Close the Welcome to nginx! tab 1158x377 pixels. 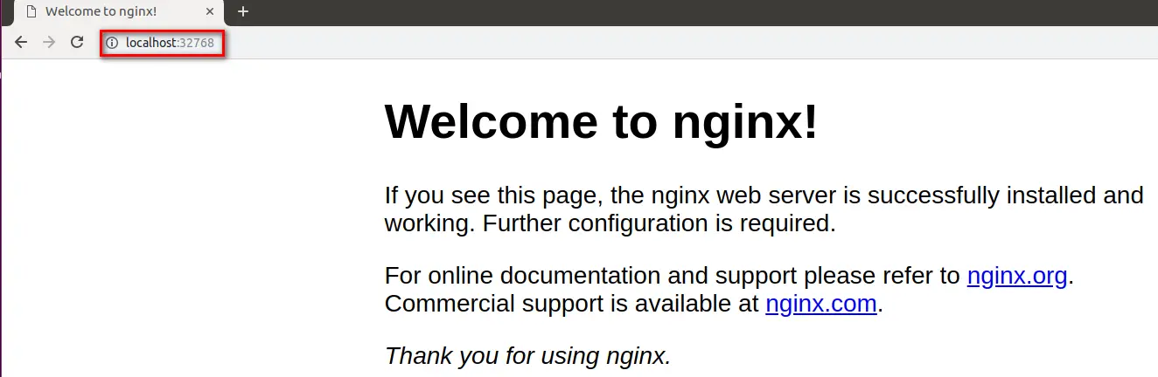point(210,11)
